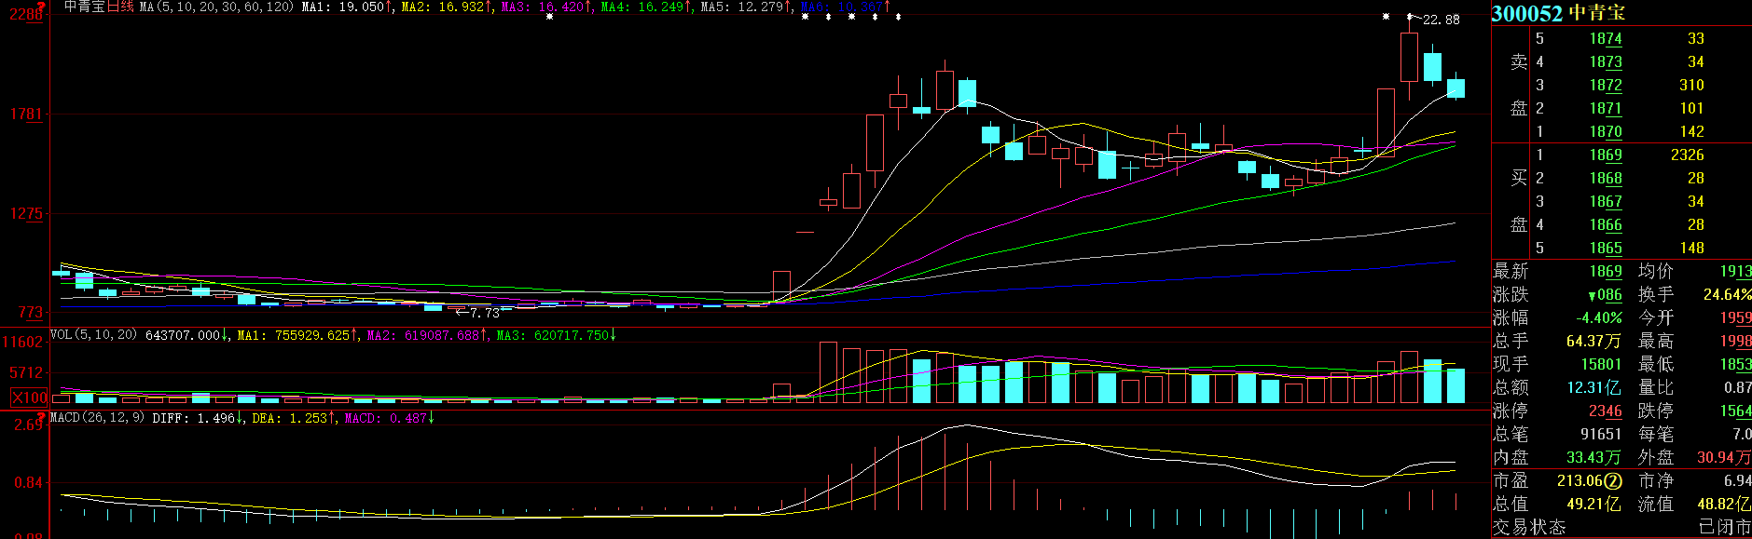The width and height of the screenshot is (1752, 539).
Task: Open the MA(5,10,20,30,60,120) indicator parameters
Action: point(216,7)
